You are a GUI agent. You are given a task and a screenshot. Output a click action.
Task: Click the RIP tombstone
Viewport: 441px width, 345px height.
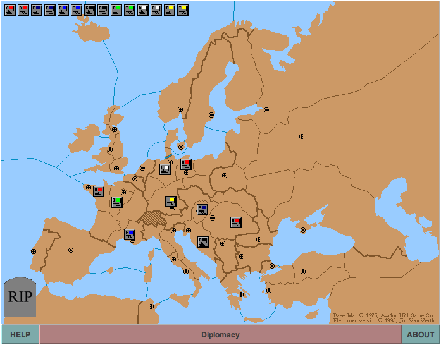coord(20,297)
